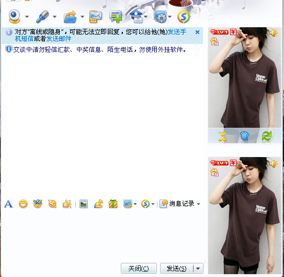The width and height of the screenshot is (284, 277).
Task: Click the robot badge on top avatar
Action: (214, 41)
